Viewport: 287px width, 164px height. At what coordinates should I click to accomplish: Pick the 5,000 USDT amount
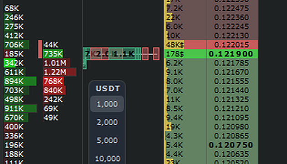107,140
